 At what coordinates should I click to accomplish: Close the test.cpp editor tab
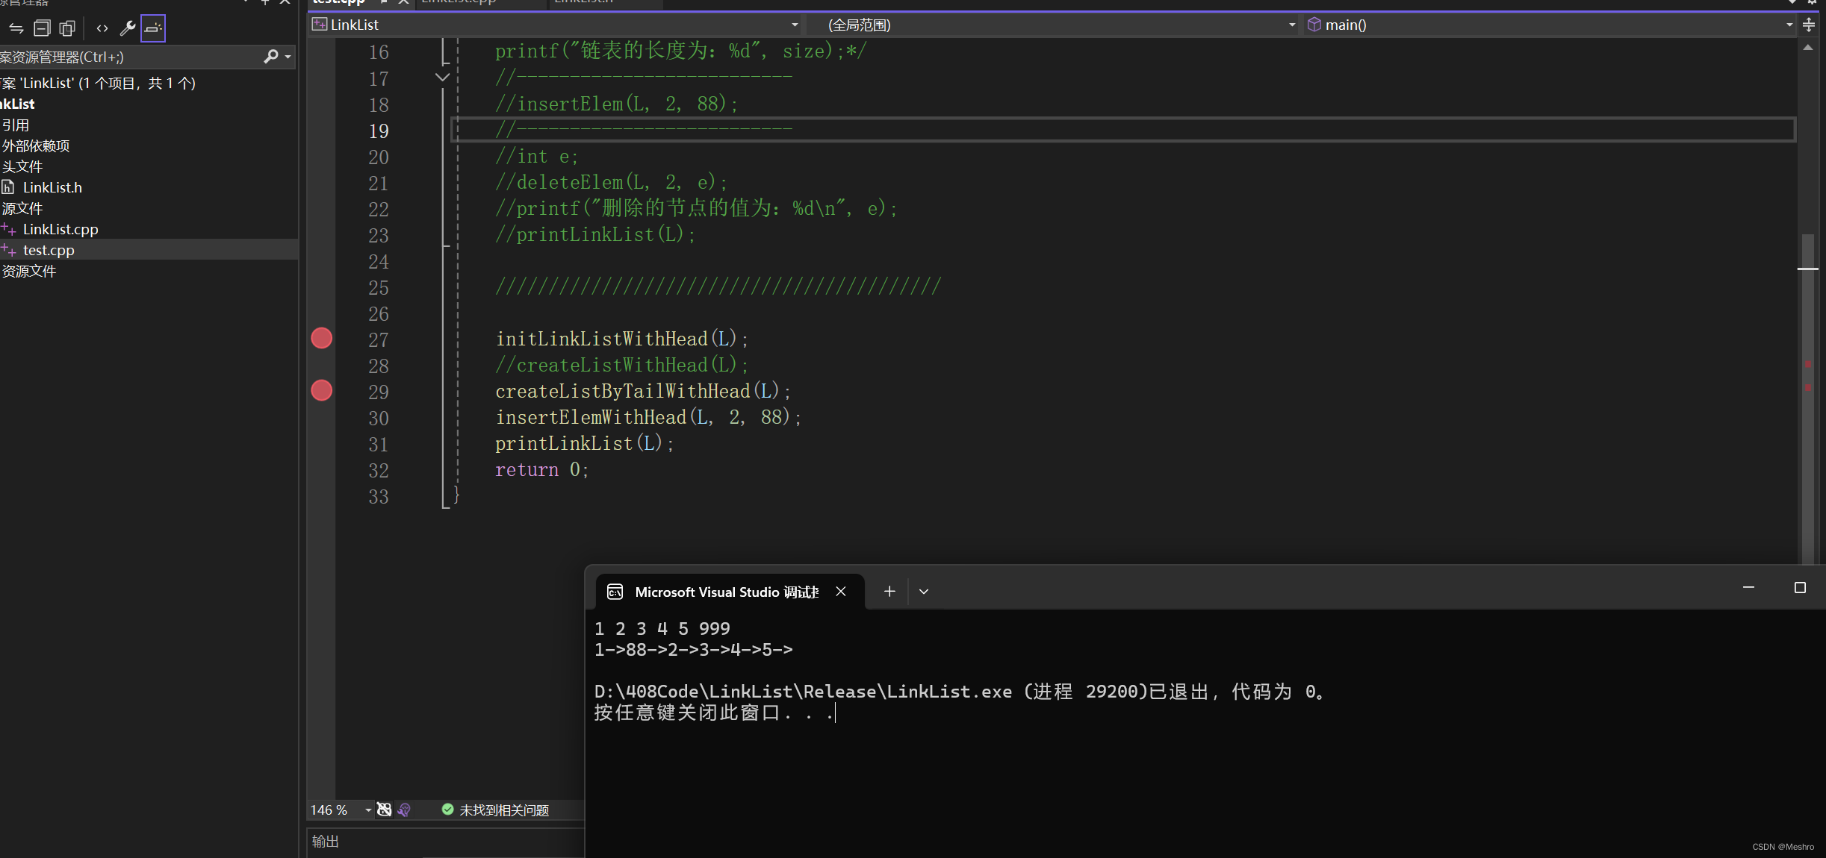point(403,2)
